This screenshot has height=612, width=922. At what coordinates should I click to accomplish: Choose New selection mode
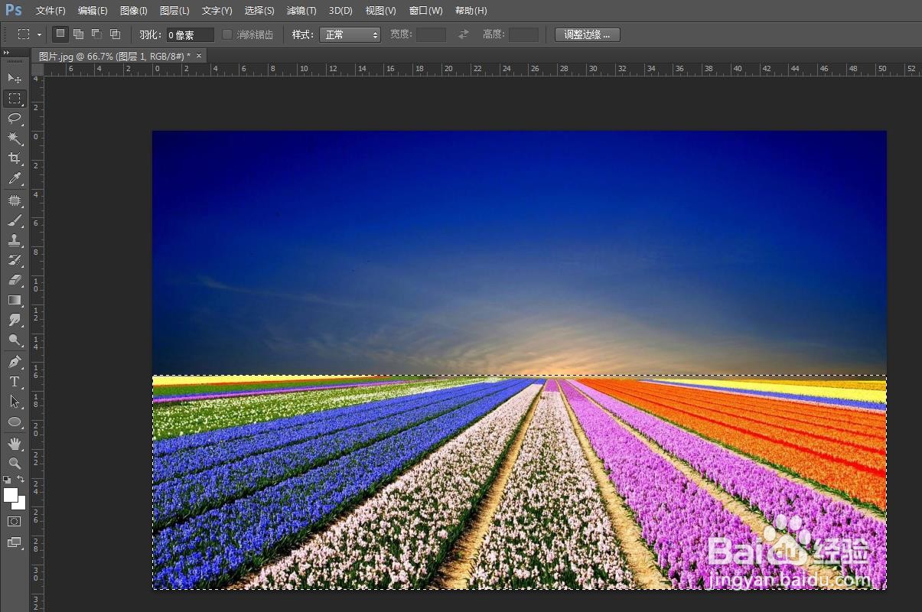pyautogui.click(x=60, y=34)
